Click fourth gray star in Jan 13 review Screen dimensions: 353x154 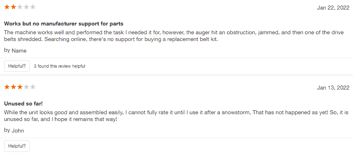click(x=26, y=87)
